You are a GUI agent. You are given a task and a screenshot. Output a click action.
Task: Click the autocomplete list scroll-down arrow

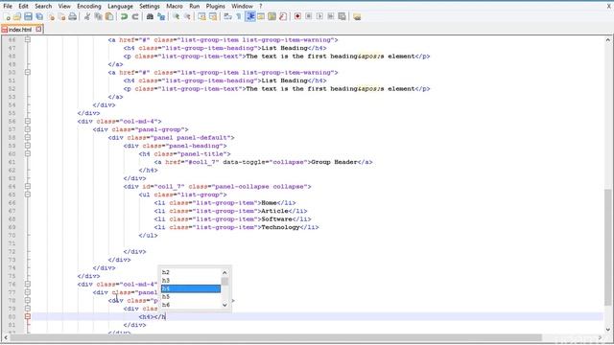point(224,305)
